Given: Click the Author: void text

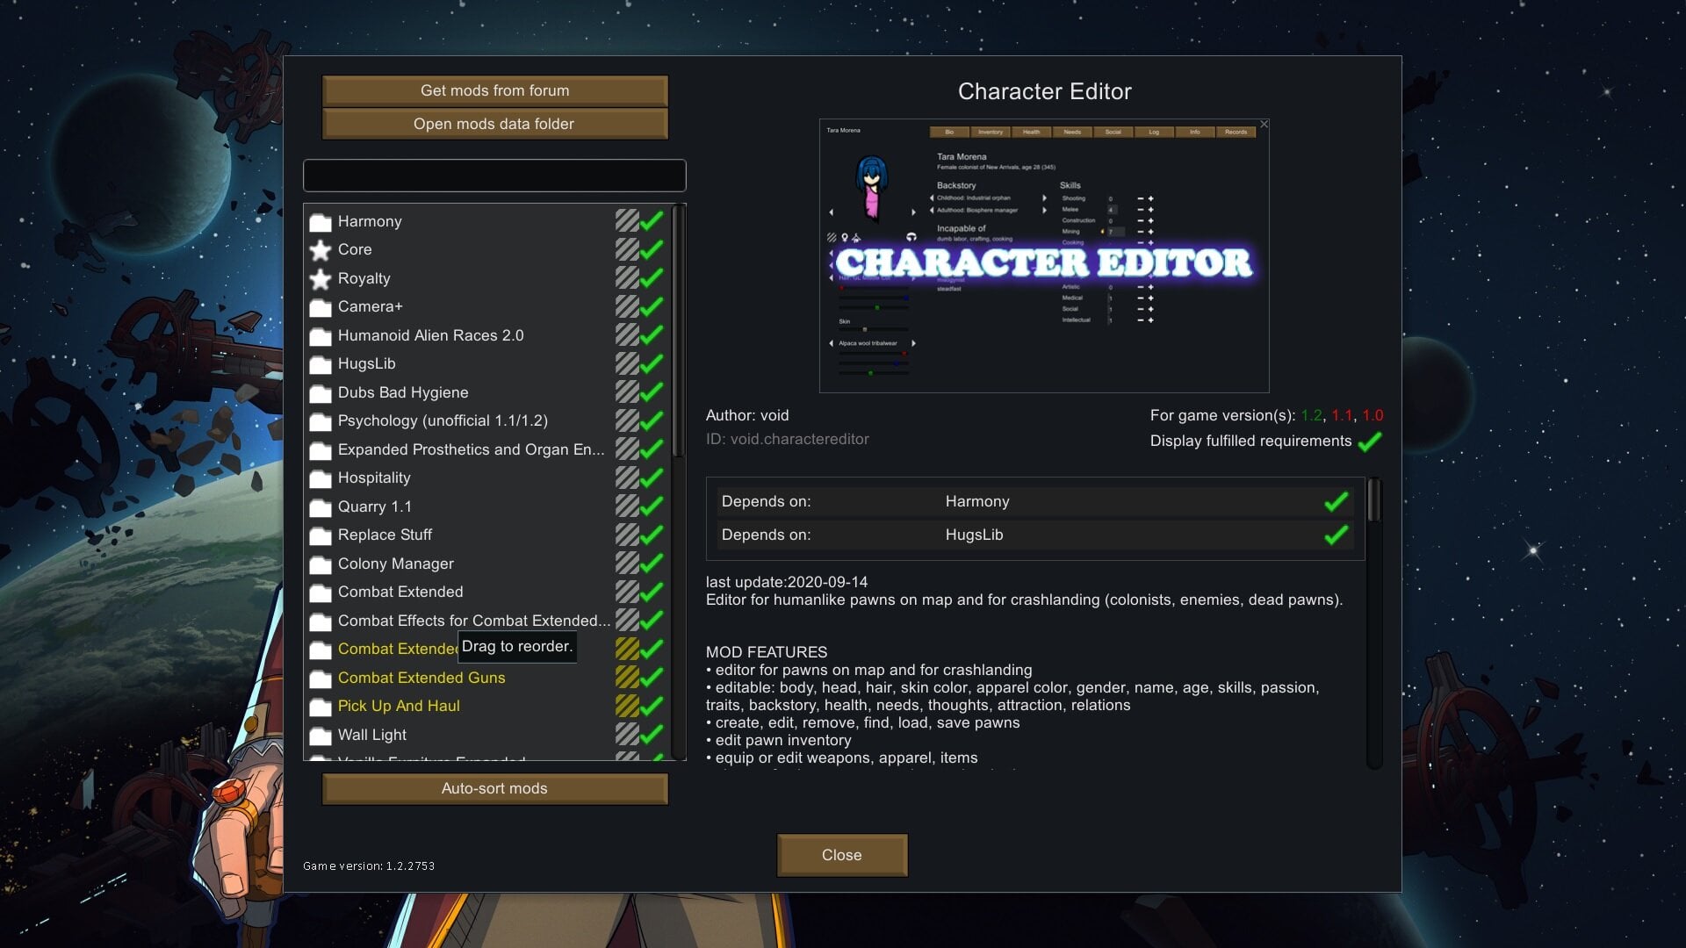Looking at the screenshot, I should (747, 415).
